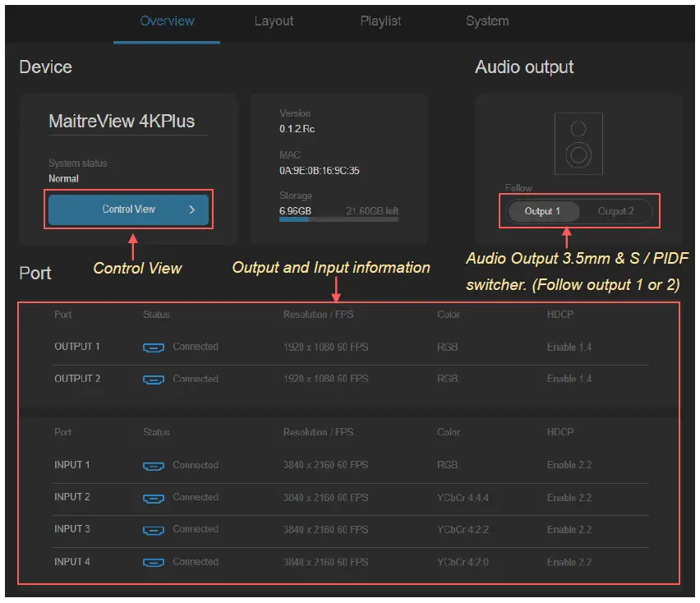Image resolution: width=700 pixels, height=603 pixels.
Task: Click the HDMI icon for INPUT 4
Action: (x=153, y=563)
